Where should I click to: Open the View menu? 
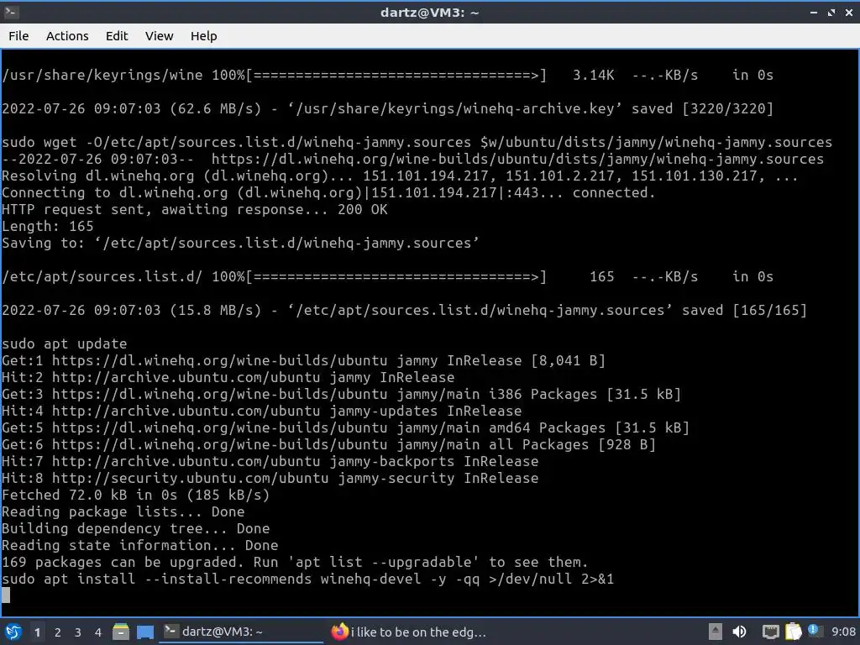(x=159, y=36)
